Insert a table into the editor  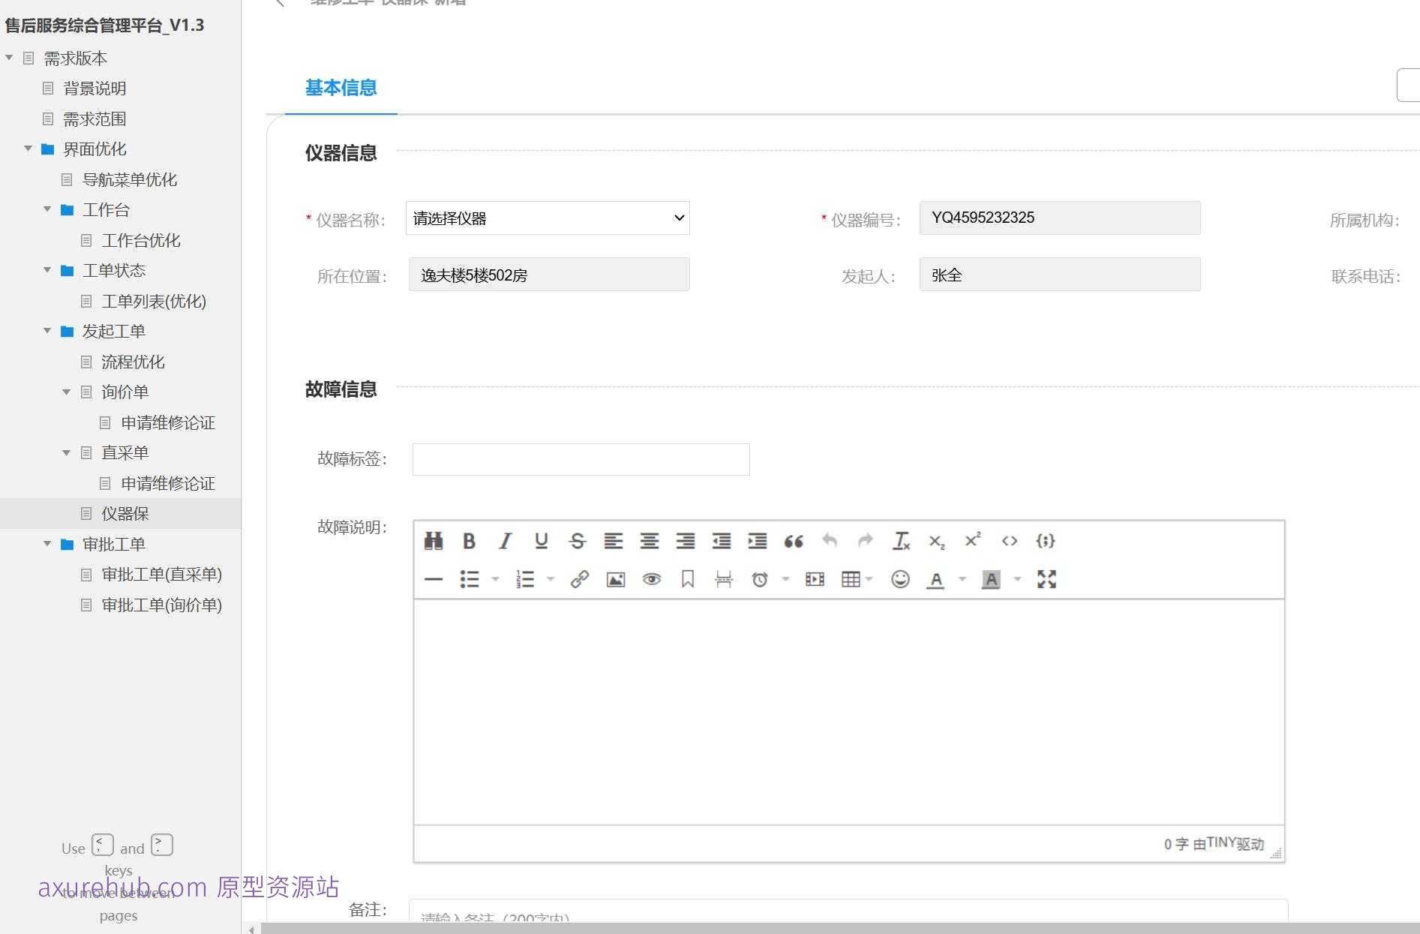tap(851, 578)
